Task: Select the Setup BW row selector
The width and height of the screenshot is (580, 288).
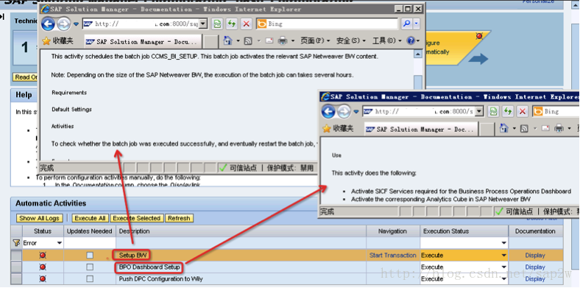Action: [x=16, y=255]
